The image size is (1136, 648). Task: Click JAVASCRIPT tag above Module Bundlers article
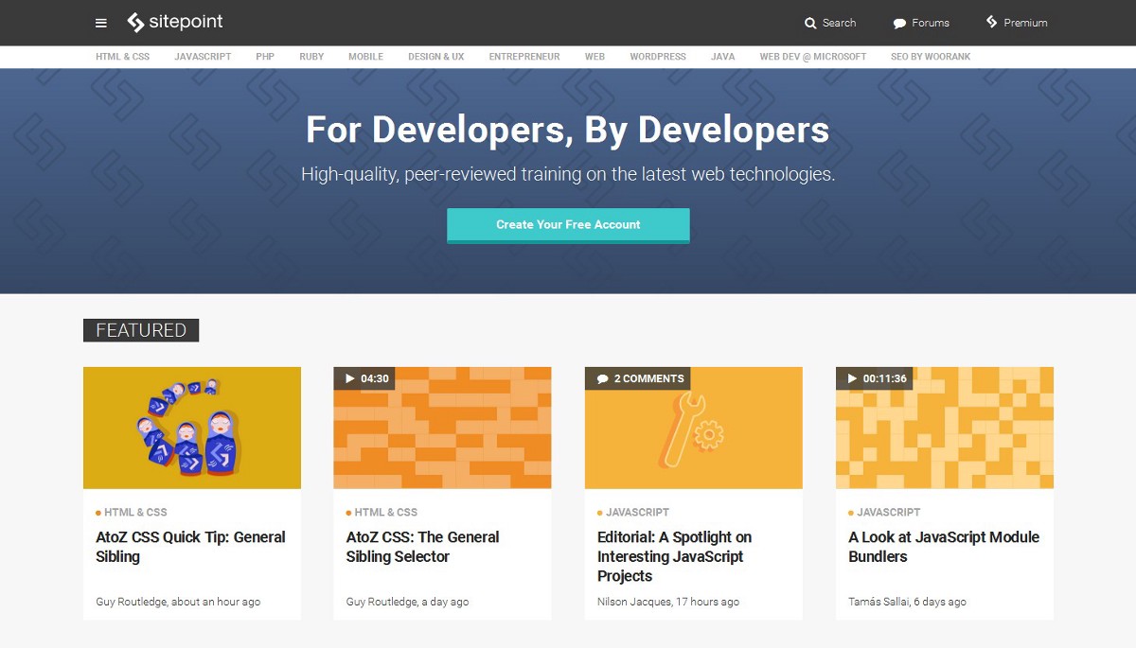tap(888, 513)
